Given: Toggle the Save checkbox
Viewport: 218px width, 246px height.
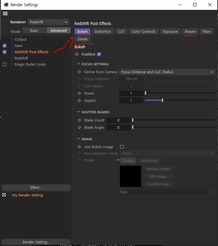Looking at the screenshot, I should tap(5, 46).
